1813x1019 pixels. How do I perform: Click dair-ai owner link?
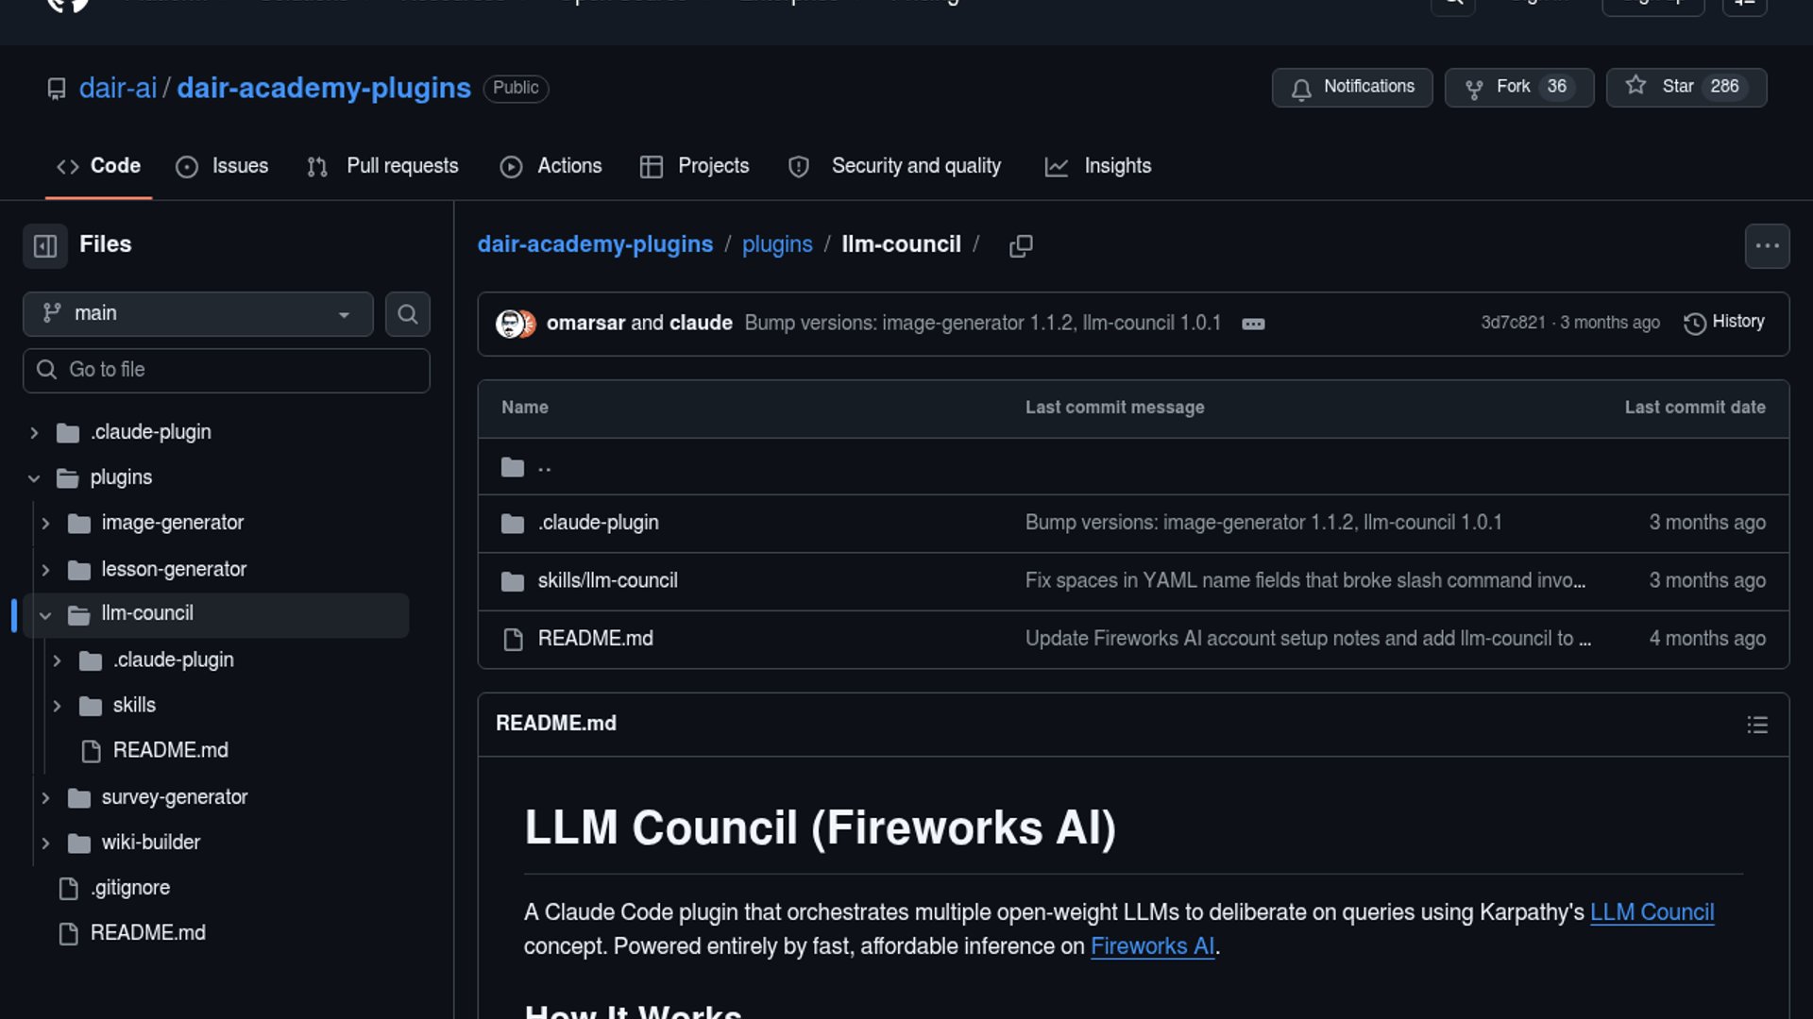click(118, 88)
